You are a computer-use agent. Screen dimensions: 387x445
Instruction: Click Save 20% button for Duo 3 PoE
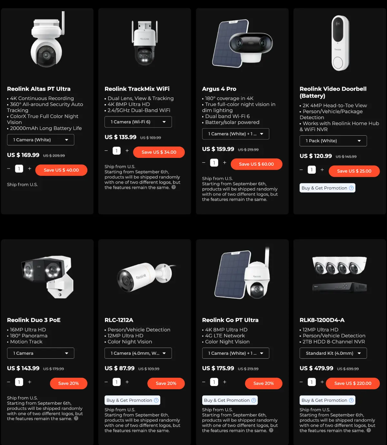[x=69, y=383]
